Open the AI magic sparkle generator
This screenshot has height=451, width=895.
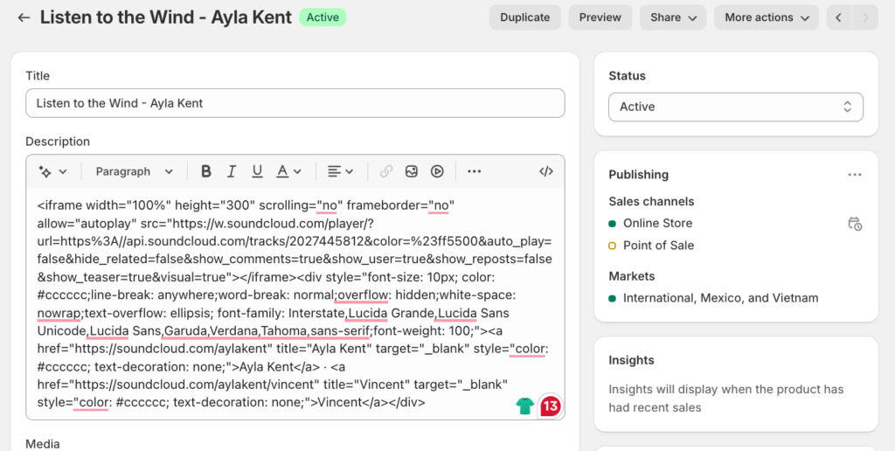pos(51,171)
